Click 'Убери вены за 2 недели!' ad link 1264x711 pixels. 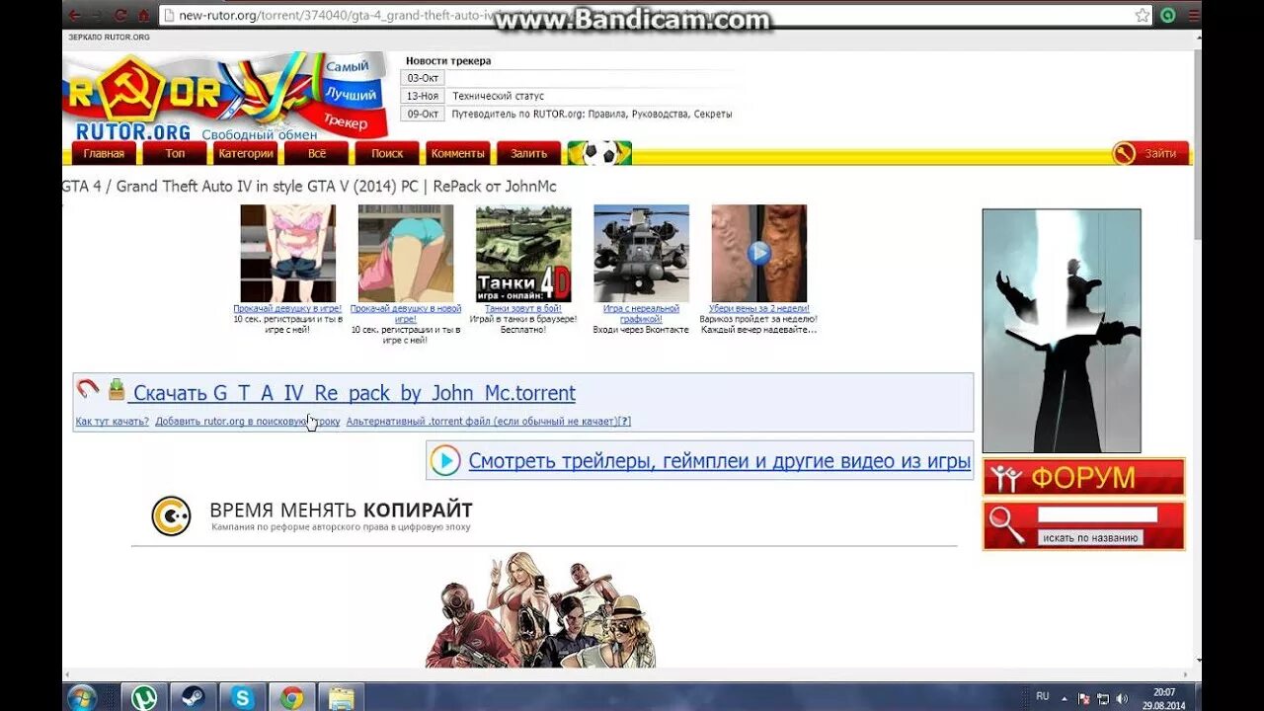click(x=758, y=309)
